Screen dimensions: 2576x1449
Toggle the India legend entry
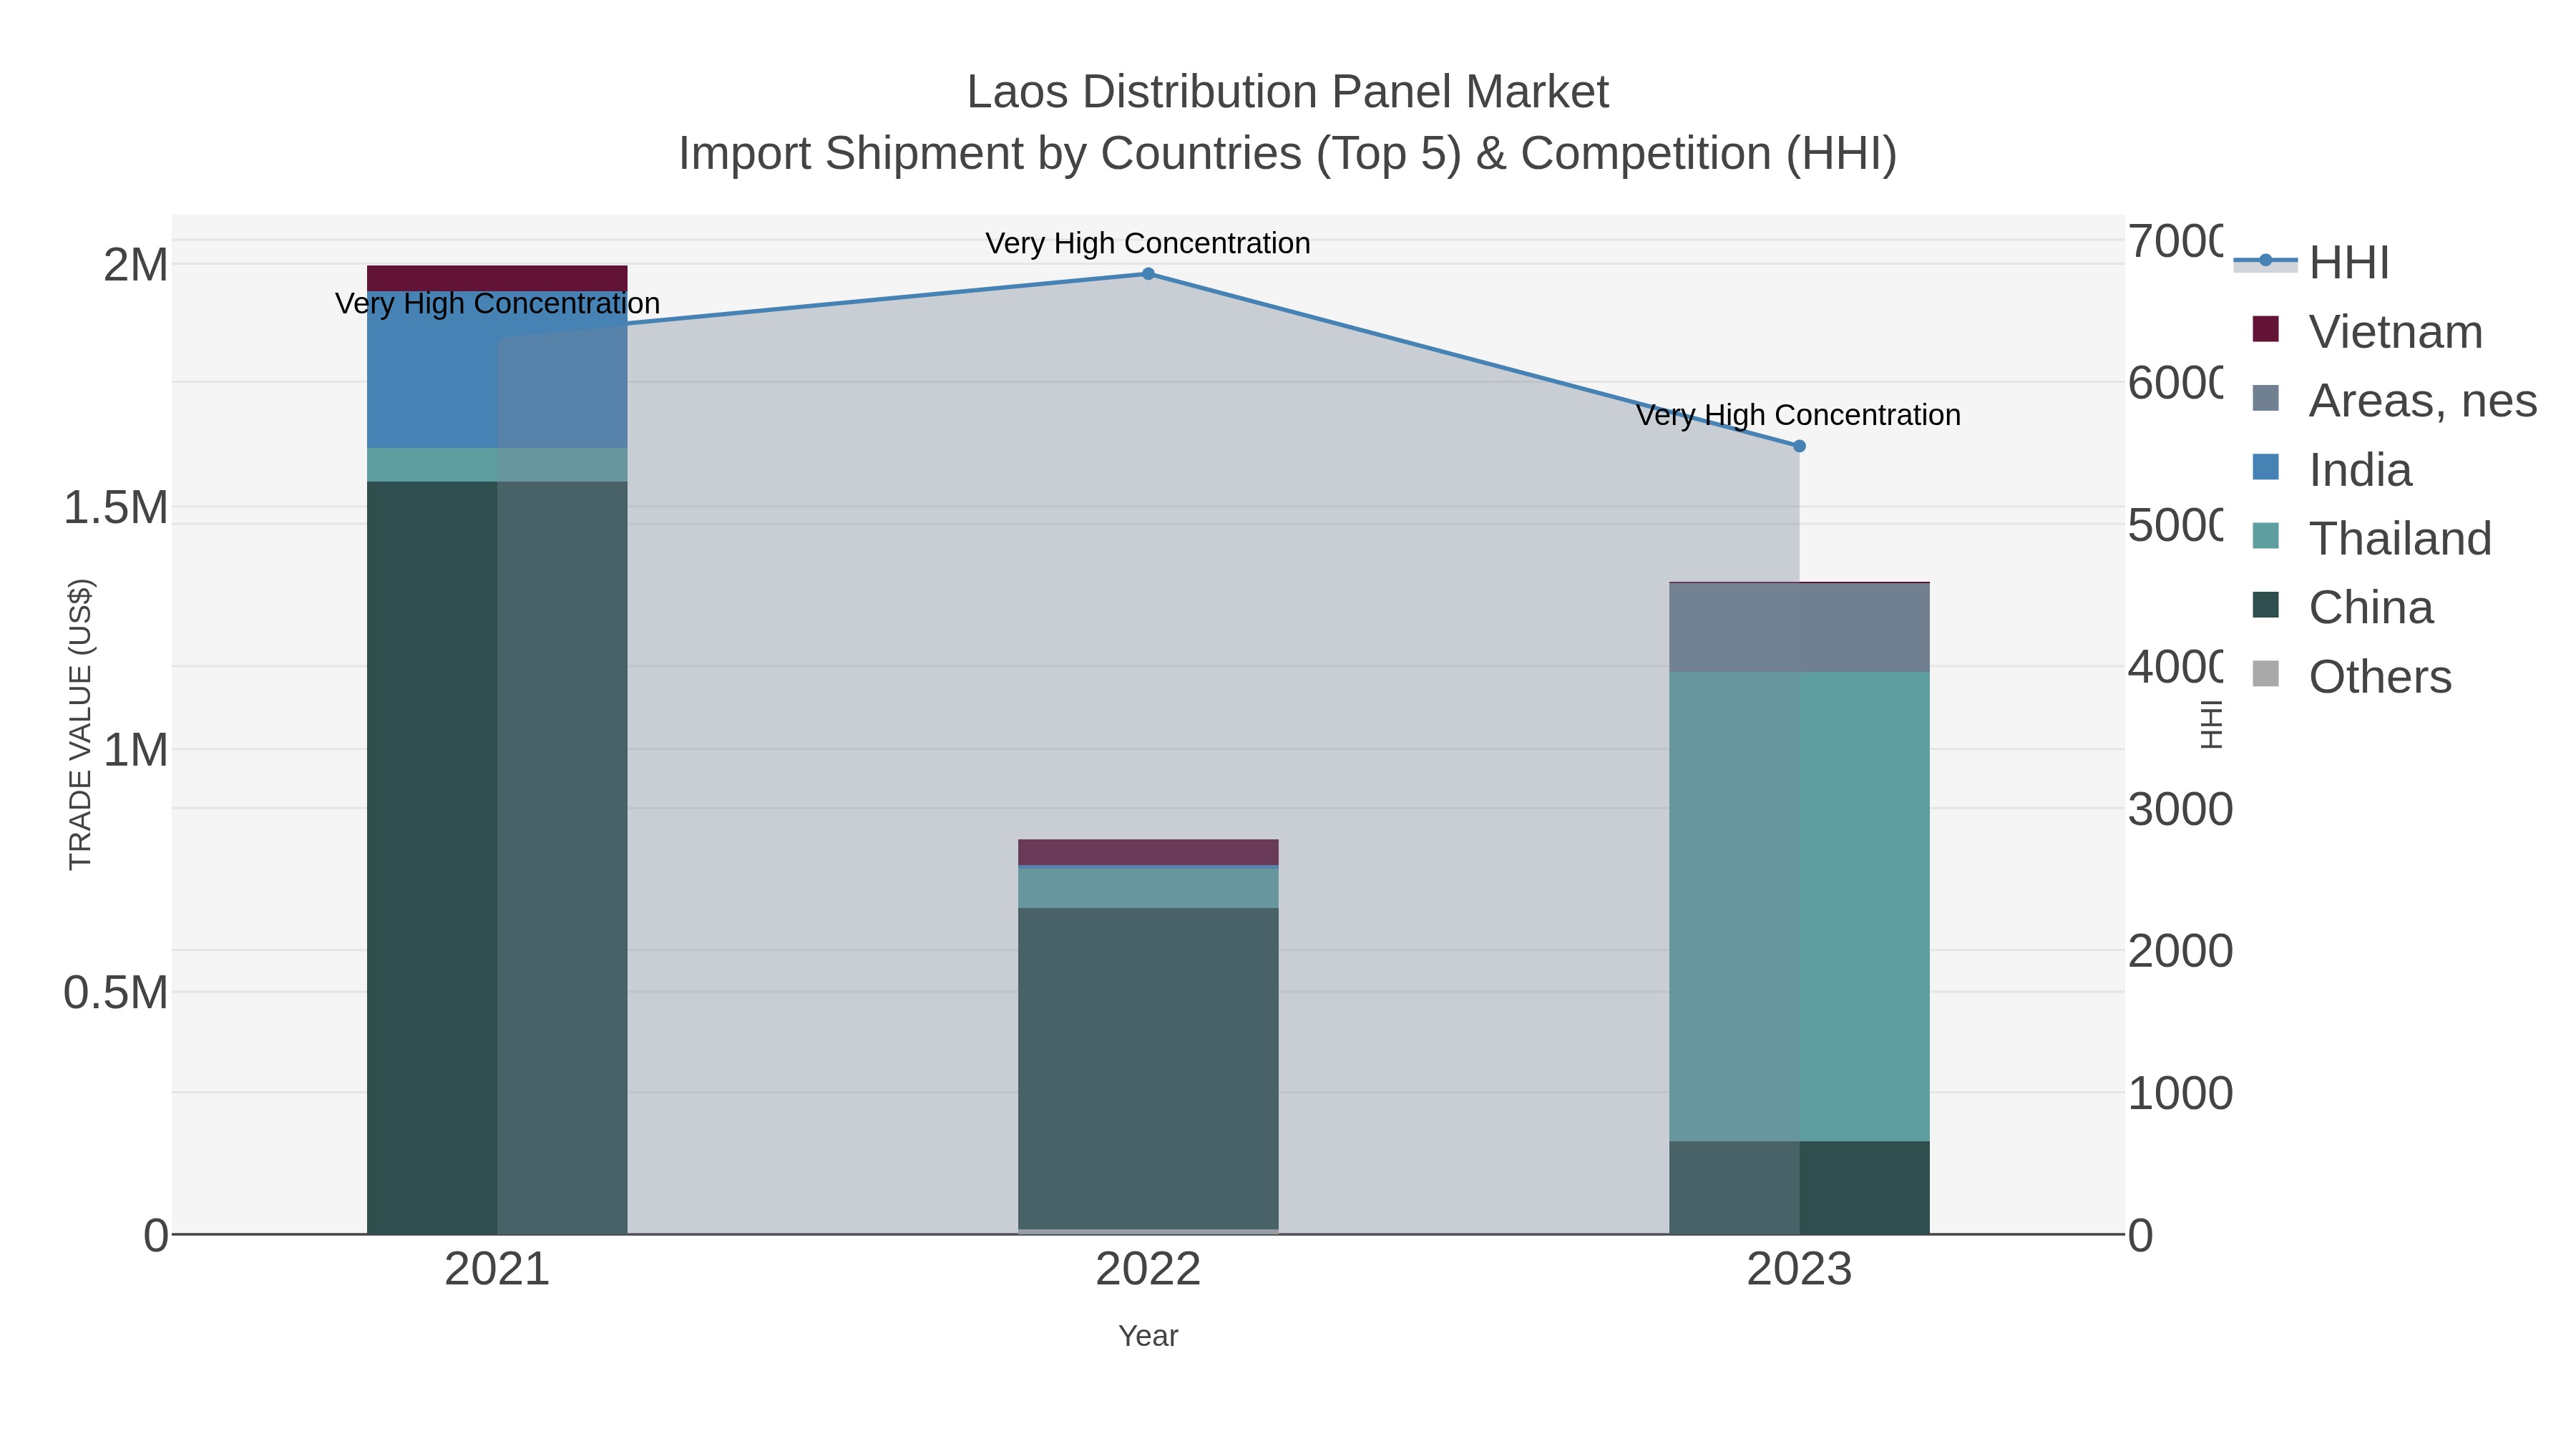pos(2332,469)
